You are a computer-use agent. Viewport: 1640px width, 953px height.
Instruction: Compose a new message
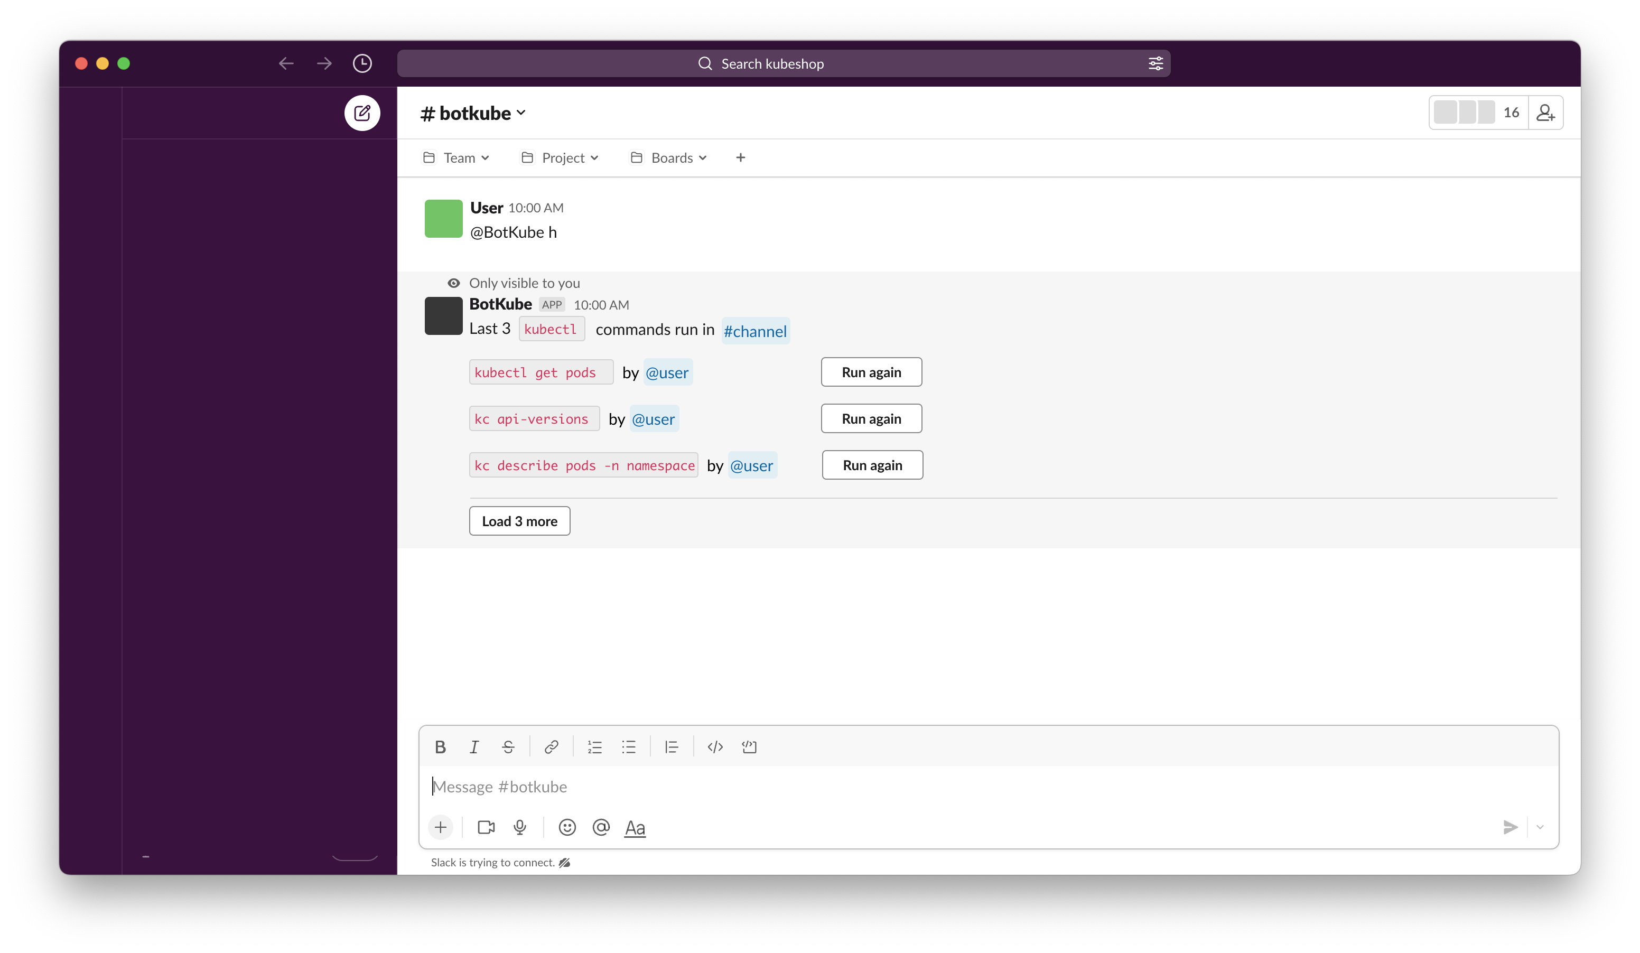[x=362, y=113]
